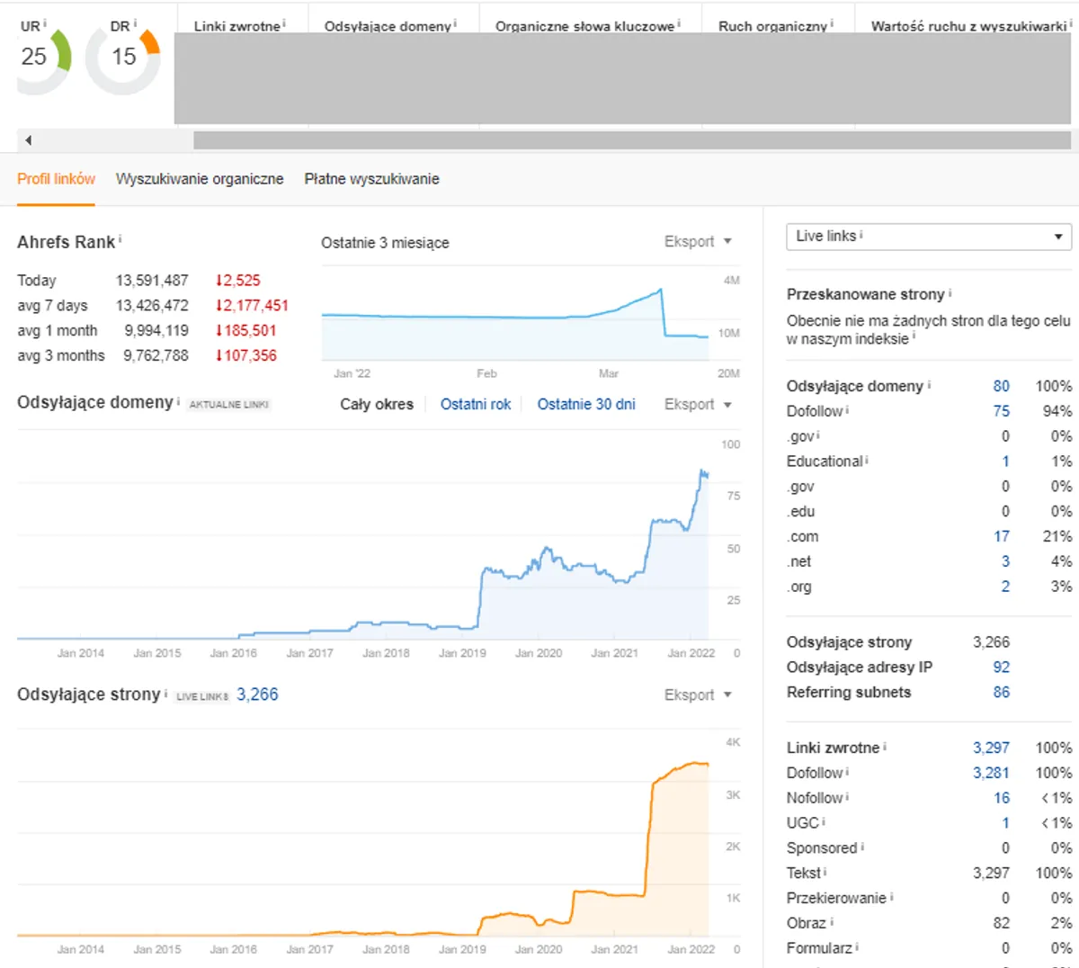1079x968 pixels.
Task: Select Ostatnie 30 dni time range
Action: [585, 405]
